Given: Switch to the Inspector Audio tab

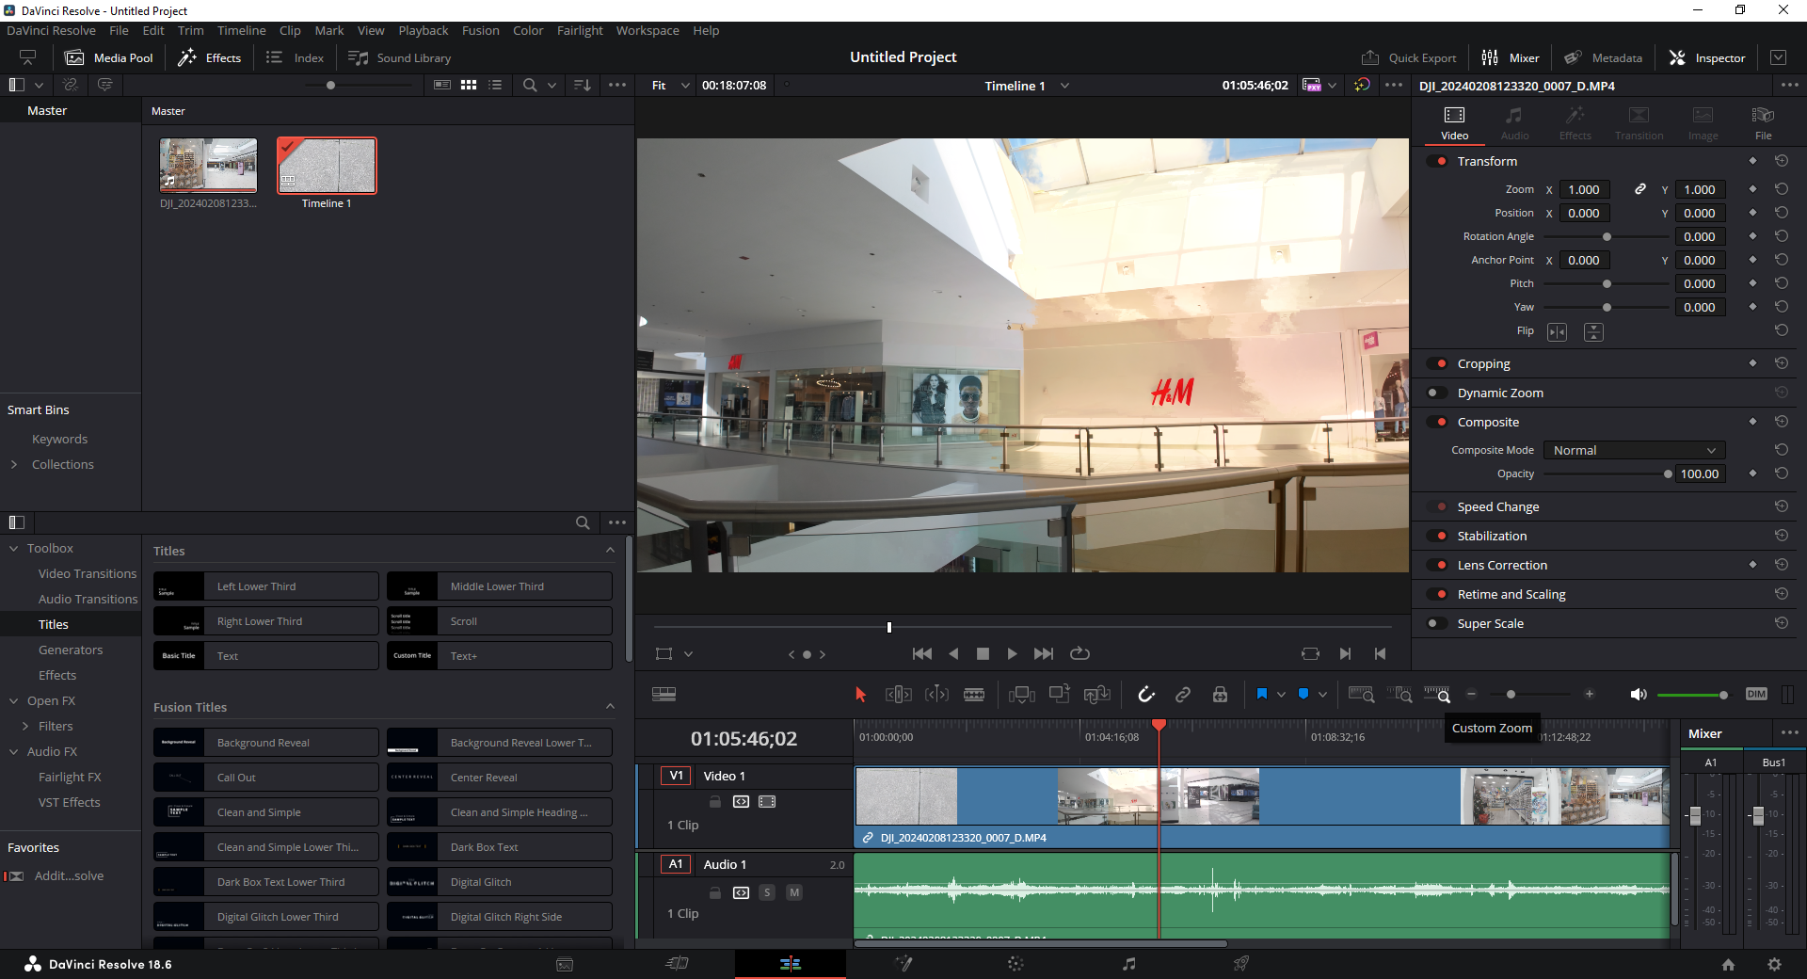Looking at the screenshot, I should (x=1514, y=122).
